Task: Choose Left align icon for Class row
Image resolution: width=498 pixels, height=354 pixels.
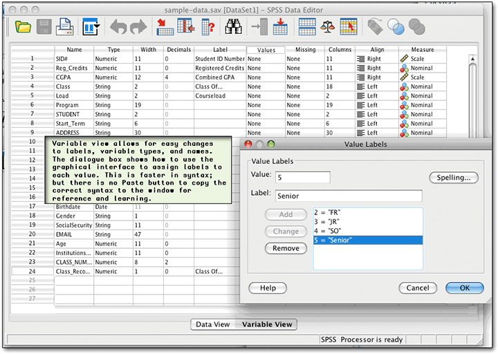Action: pyautogui.click(x=360, y=86)
